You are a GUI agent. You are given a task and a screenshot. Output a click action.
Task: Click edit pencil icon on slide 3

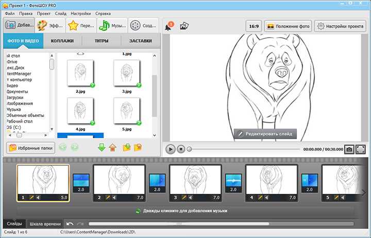(x=184, y=197)
